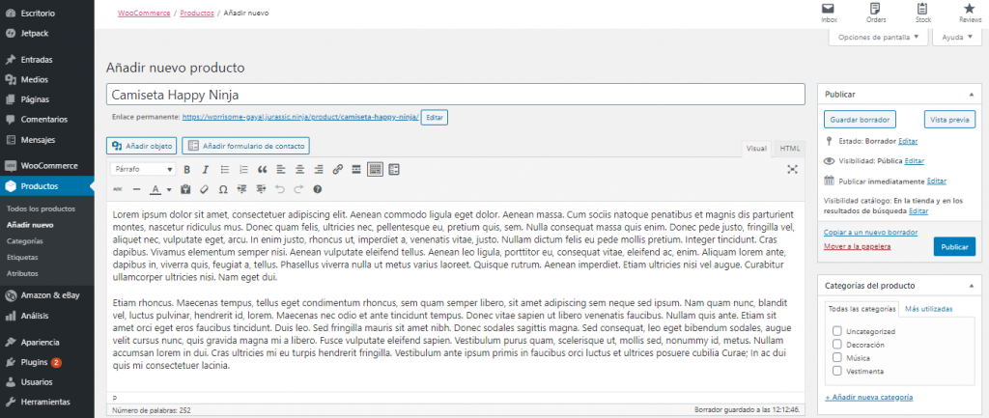The width and height of the screenshot is (989, 418).
Task: Click the product title input field
Action: 456,95
